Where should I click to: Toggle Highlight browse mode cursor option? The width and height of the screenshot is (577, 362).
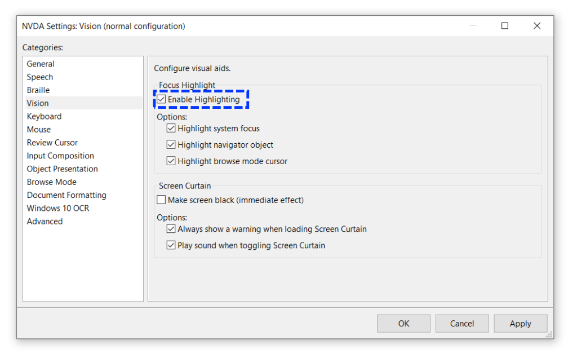click(171, 161)
